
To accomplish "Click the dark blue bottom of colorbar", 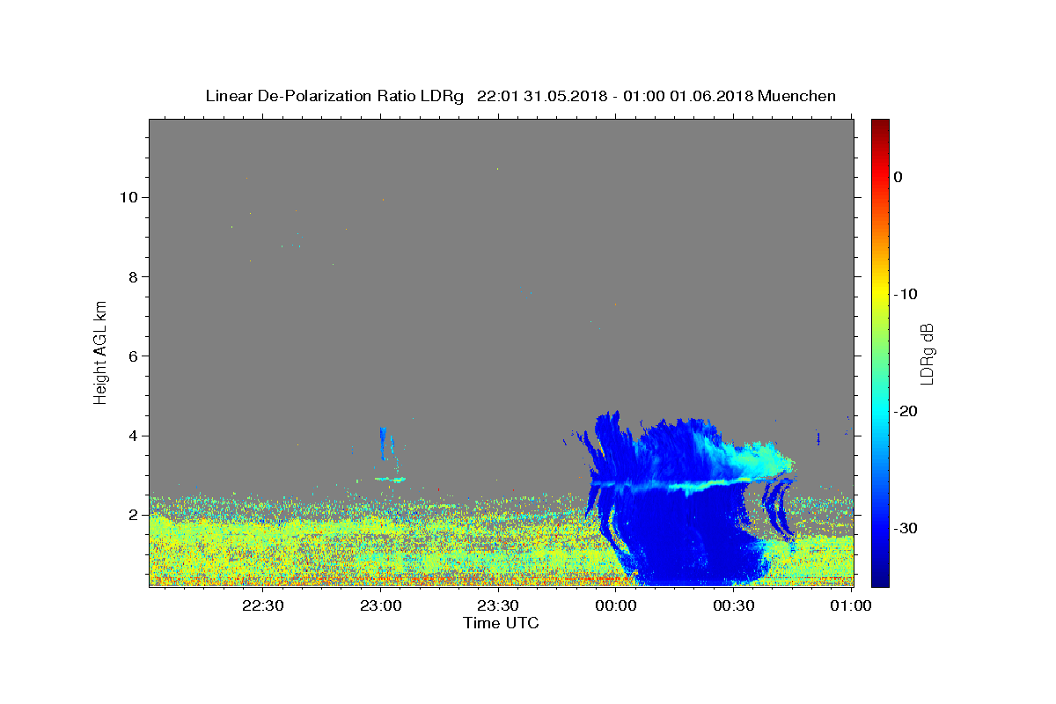I will pyautogui.click(x=880, y=576).
